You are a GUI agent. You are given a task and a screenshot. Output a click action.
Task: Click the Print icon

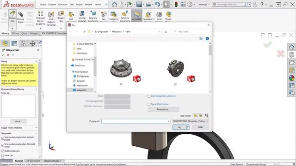point(148,4)
